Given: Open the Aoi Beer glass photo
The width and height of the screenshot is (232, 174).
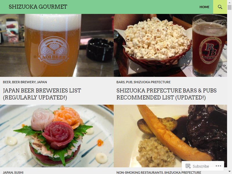Looking at the screenshot, I should [57, 45].
